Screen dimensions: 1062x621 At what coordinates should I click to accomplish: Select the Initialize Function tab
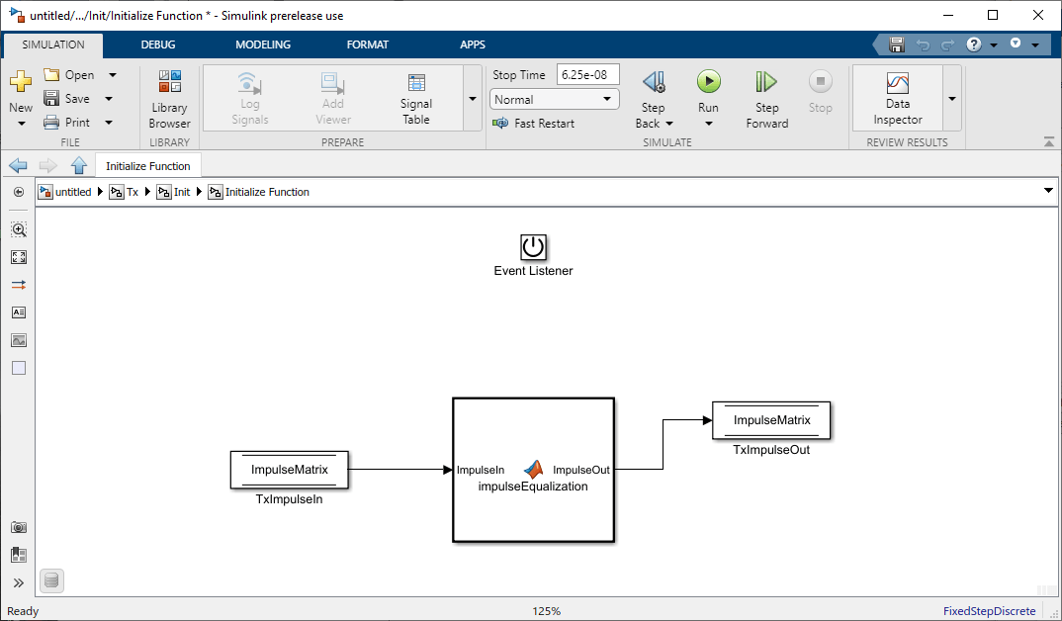tap(147, 166)
